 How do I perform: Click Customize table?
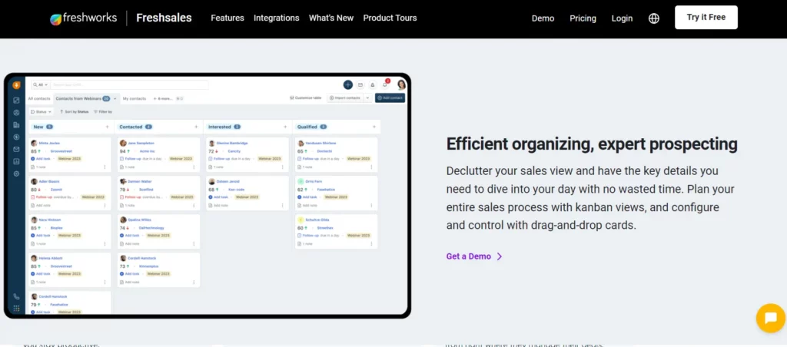[x=306, y=97]
